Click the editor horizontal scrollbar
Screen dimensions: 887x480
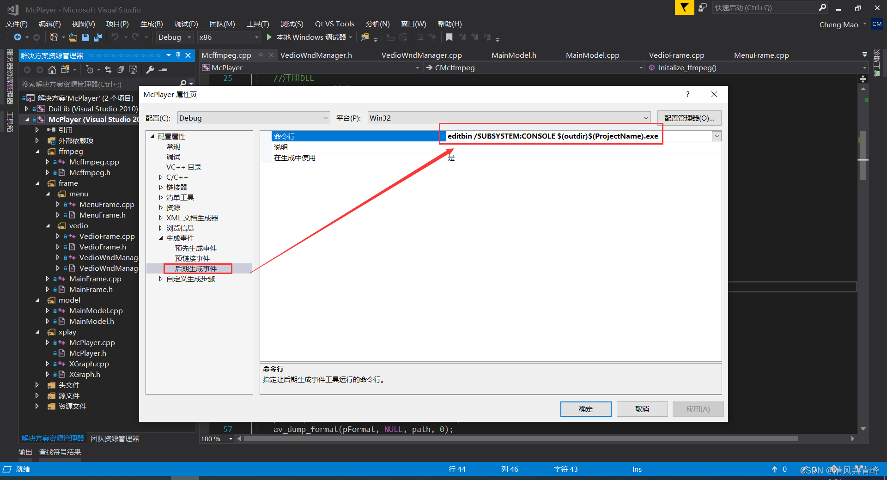tap(521, 439)
